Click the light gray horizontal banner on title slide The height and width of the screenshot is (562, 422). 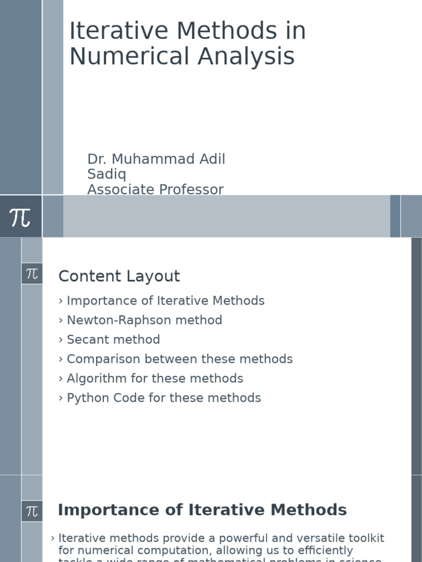pyautogui.click(x=226, y=216)
